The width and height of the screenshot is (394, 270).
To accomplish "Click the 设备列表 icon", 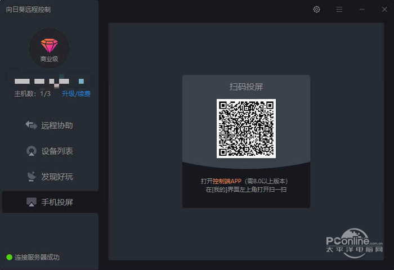I will (32, 151).
